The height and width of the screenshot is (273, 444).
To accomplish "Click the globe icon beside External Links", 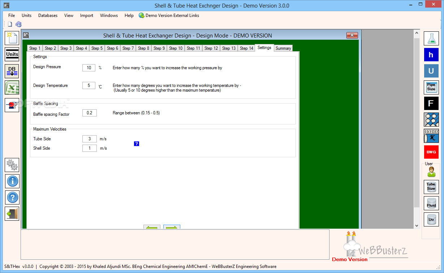I will click(x=141, y=16).
